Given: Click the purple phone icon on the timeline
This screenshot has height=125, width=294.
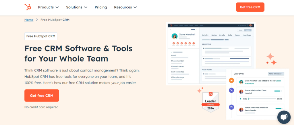Looking at the screenshot, I should [x=232, y=90].
